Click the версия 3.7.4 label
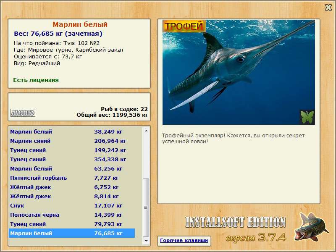Screen dimensions: 336x252 coord(256,237)
